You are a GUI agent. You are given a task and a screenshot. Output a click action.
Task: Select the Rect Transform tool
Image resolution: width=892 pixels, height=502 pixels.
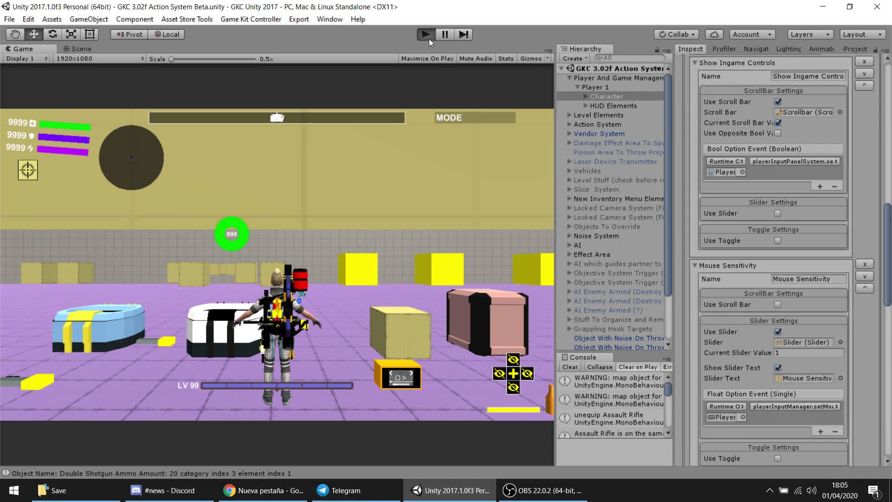[x=90, y=34]
